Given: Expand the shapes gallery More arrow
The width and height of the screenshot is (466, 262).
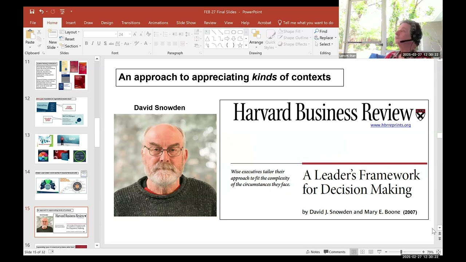Looking at the screenshot, I should pos(246,45).
